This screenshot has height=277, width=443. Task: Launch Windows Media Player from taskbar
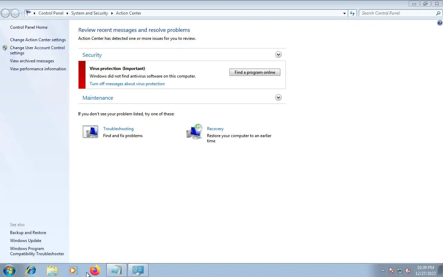pyautogui.click(x=73, y=270)
